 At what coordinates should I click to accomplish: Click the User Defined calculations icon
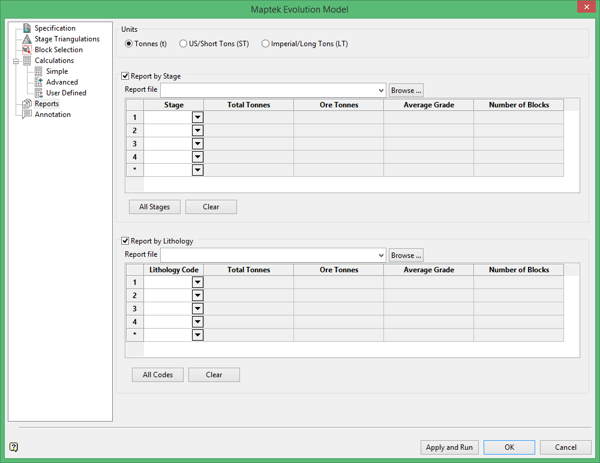click(38, 93)
